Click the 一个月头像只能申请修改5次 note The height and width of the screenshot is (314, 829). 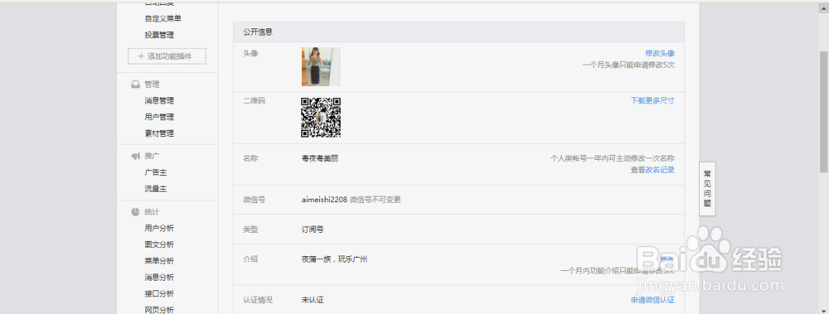[x=628, y=65]
